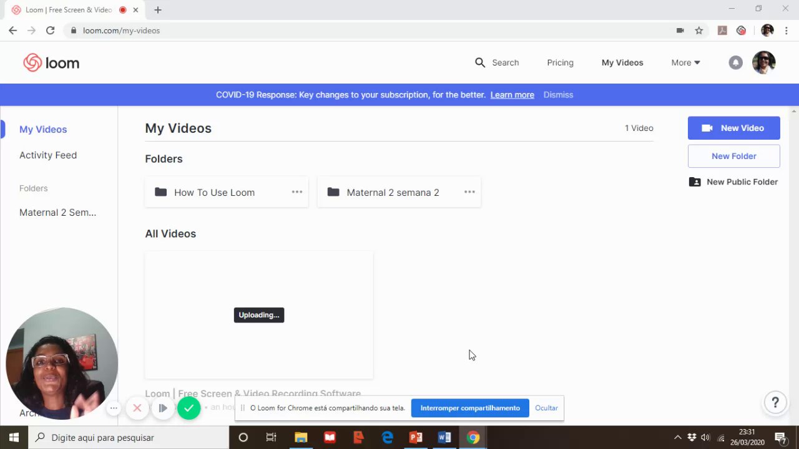The width and height of the screenshot is (799, 449).
Task: Expand the More dropdown in Loom header
Action: 685,62
